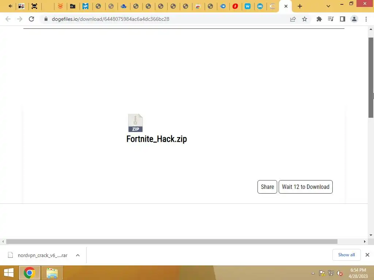View site security lock information
Image resolution: width=374 pixels, height=280 pixels.
point(46,19)
